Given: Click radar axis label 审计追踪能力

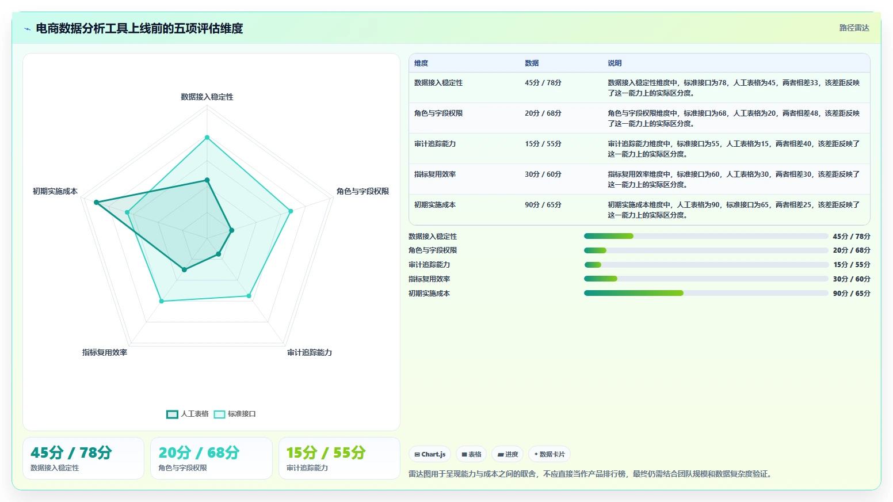Looking at the screenshot, I should tap(310, 352).
